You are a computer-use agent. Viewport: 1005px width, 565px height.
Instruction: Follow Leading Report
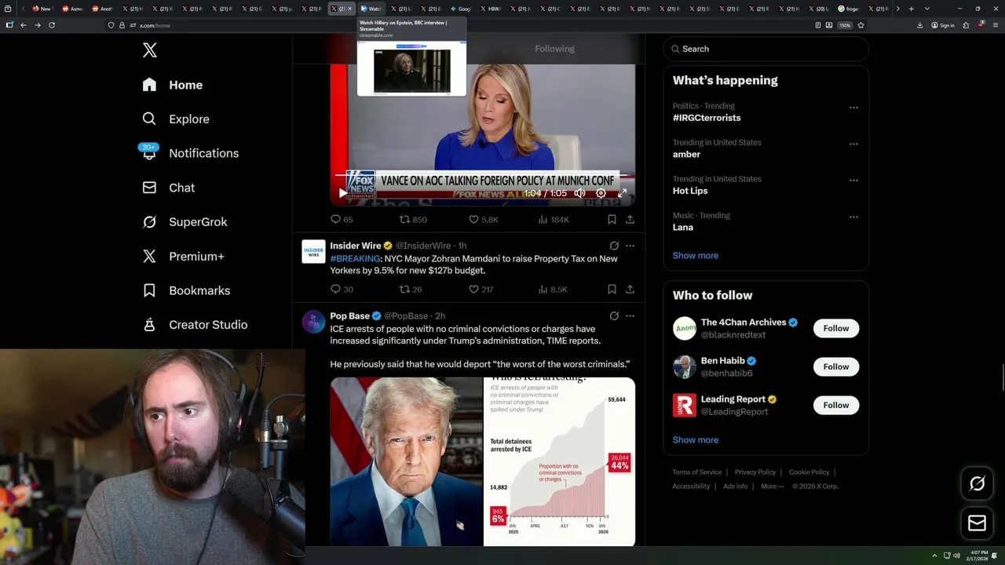click(x=836, y=405)
